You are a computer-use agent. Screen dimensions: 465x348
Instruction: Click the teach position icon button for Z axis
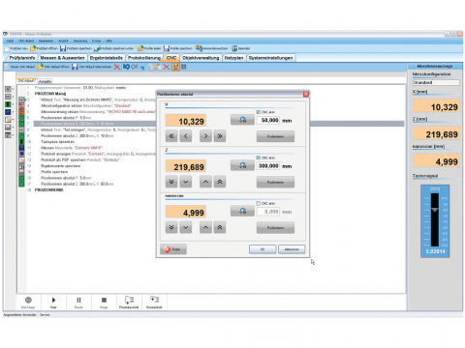pos(242,165)
